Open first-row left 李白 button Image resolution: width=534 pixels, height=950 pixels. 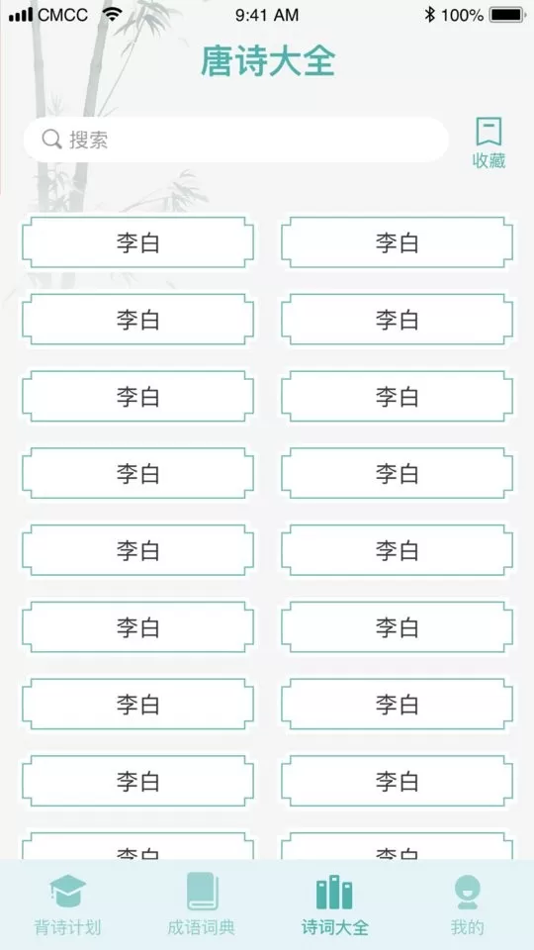click(x=138, y=242)
